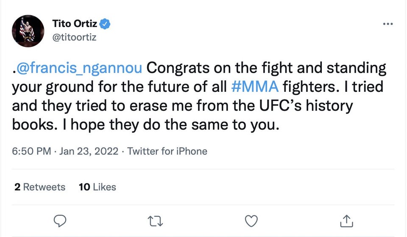This screenshot has width=407, height=237.
Task: Click the Jan 23, 2022 date
Action: 89,151
